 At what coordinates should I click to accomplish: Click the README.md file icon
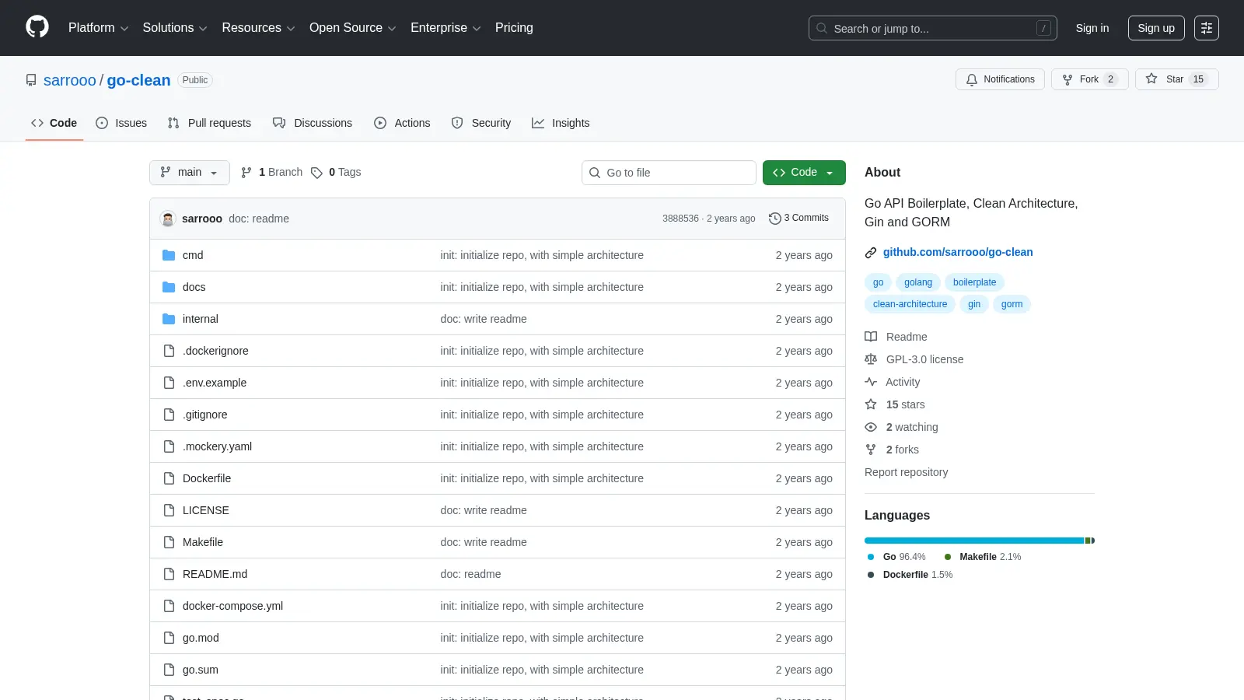click(x=169, y=574)
